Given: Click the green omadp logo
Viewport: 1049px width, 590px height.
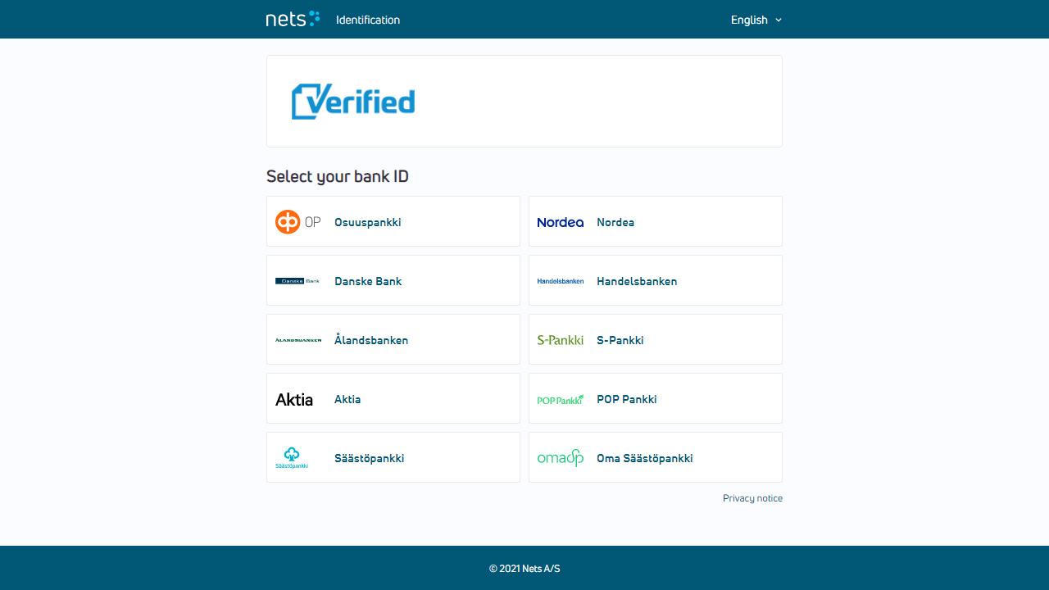Looking at the screenshot, I should (x=561, y=458).
